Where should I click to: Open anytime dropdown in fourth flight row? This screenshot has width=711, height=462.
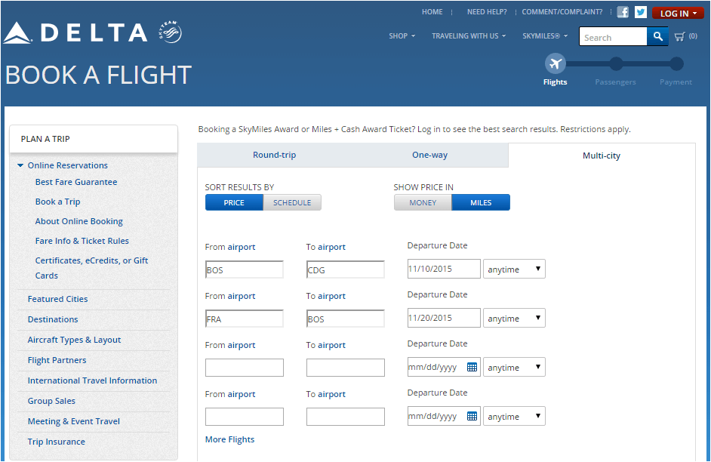point(514,416)
